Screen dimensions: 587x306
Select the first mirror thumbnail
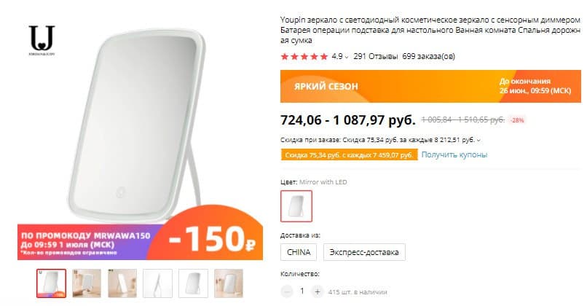(51, 283)
